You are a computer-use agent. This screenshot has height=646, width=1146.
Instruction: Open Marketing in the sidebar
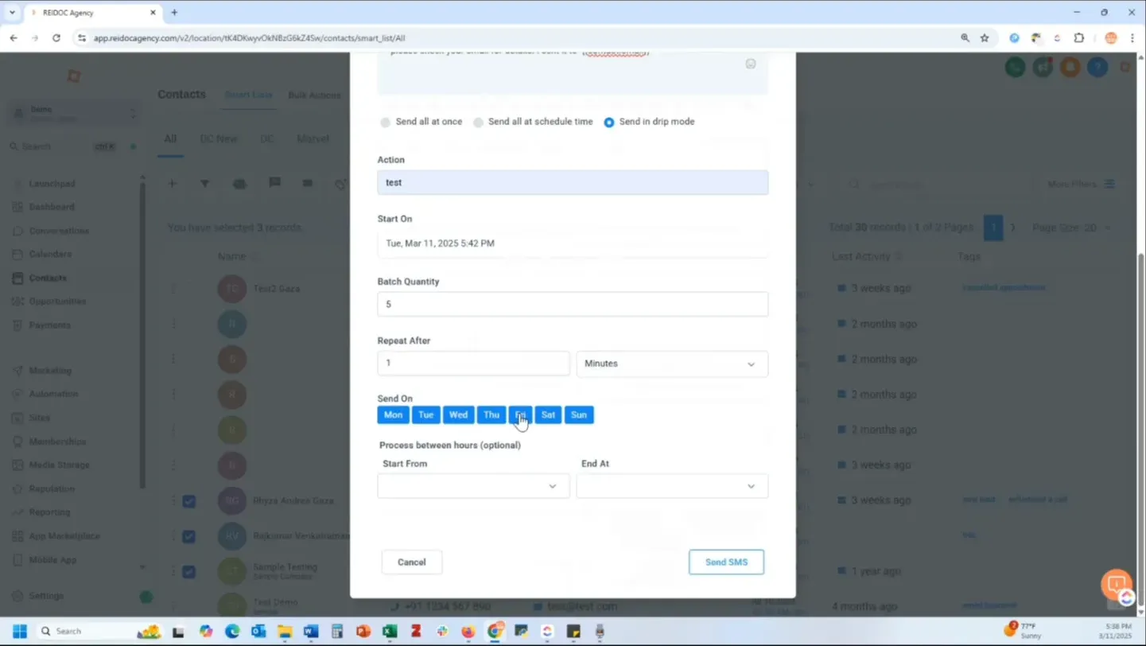pyautogui.click(x=50, y=371)
